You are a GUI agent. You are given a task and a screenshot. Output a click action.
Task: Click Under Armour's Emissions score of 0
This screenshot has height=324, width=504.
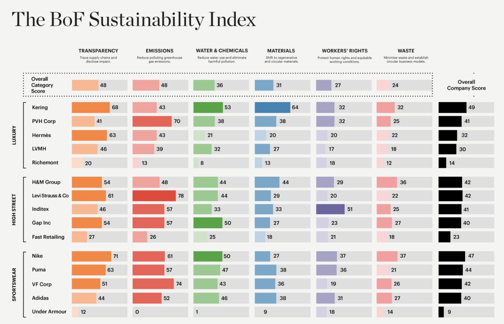coord(137,312)
